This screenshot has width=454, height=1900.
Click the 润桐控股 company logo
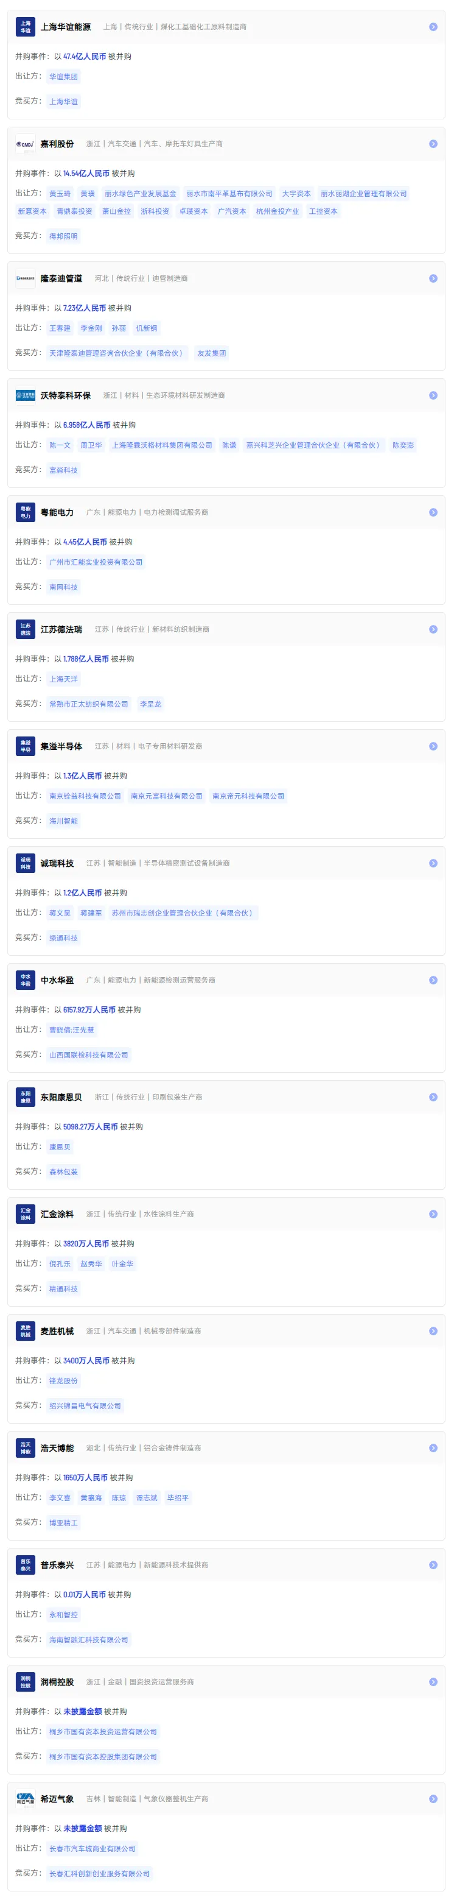[25, 1682]
